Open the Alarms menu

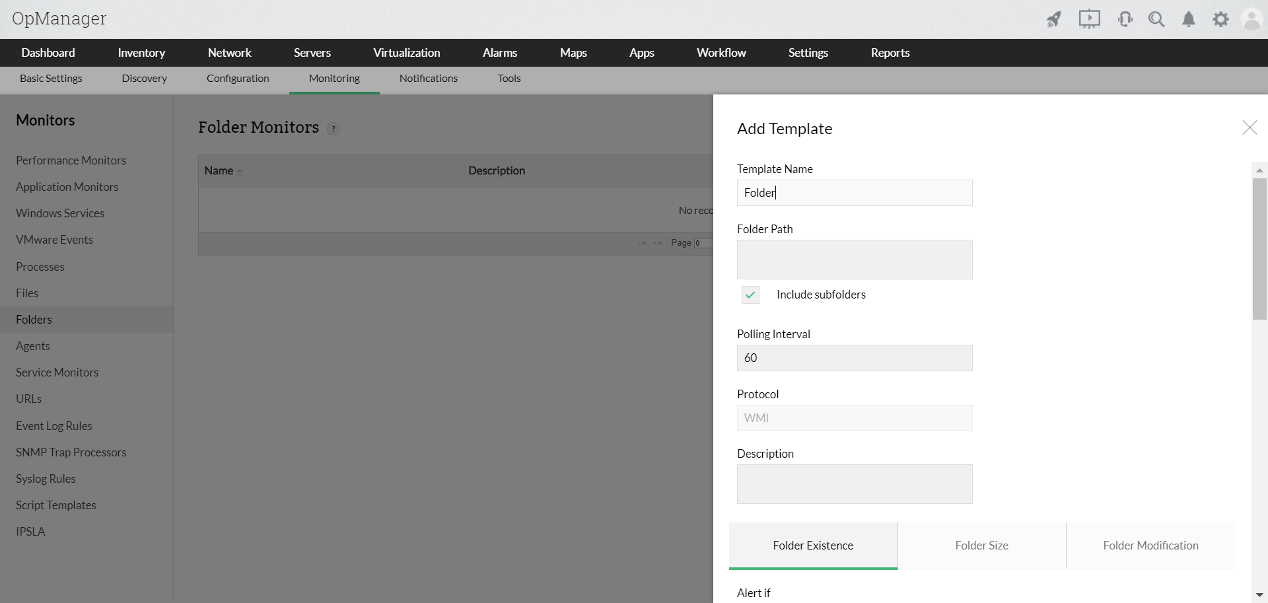(x=500, y=53)
